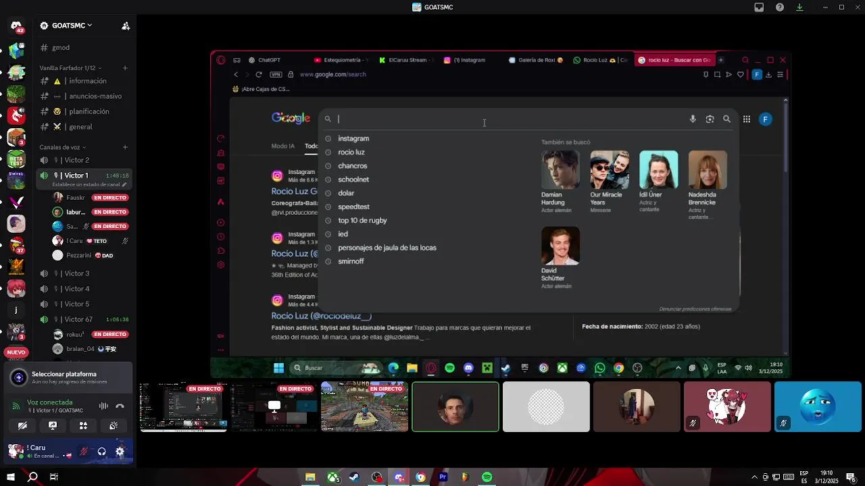The image size is (865, 486).
Task: Click the Google search text field
Action: 510,119
